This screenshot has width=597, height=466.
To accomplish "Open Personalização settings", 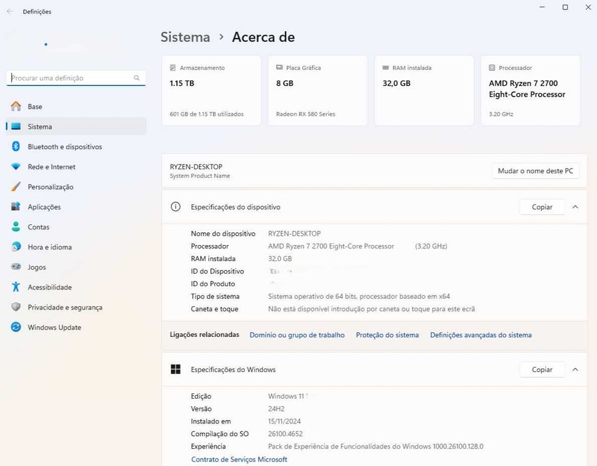I will [x=76, y=187].
